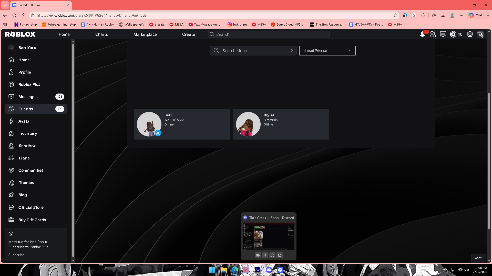
Task: Favorite this page with the star
Action: [396, 15]
